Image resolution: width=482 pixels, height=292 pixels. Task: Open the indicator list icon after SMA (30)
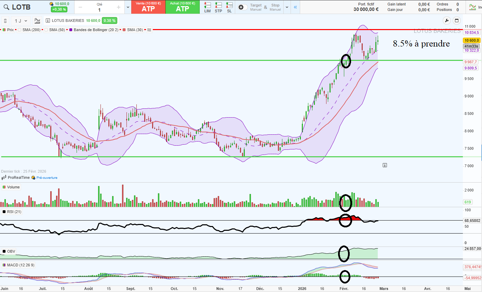click(x=149, y=30)
